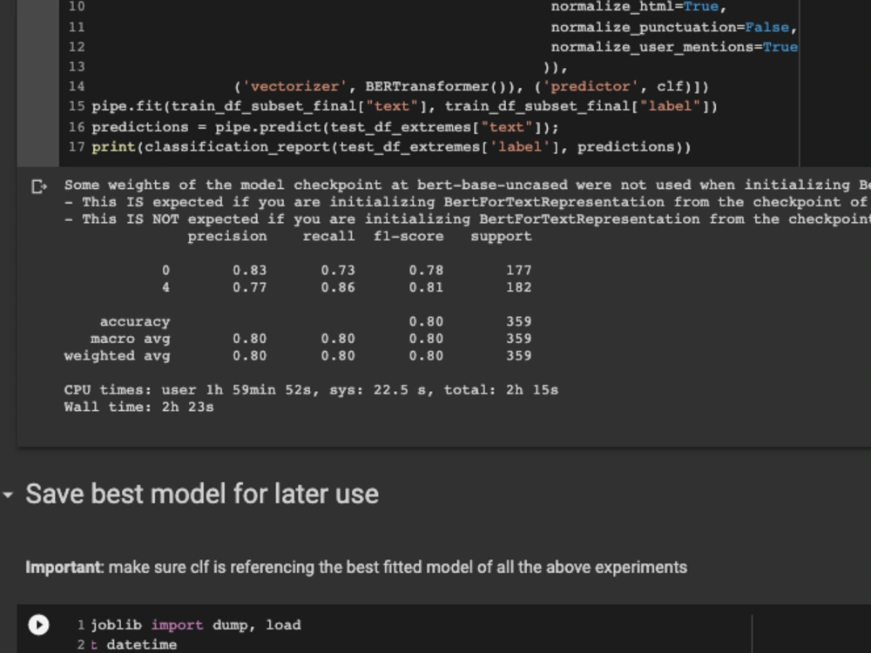
Task: Select the 'CPU times' output line
Action: click(311, 390)
